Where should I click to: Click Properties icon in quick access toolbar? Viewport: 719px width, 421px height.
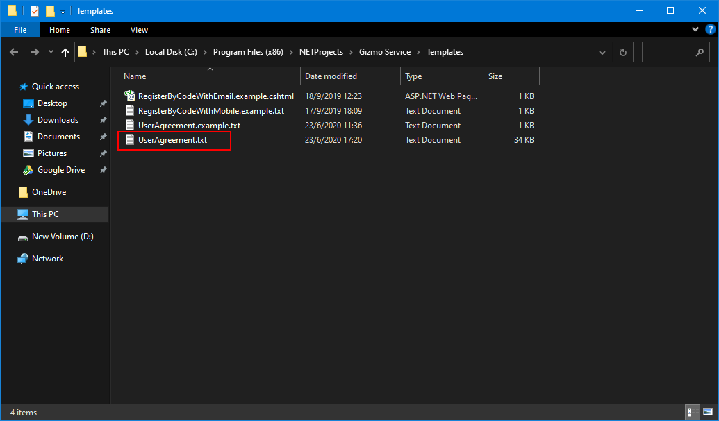tap(35, 10)
